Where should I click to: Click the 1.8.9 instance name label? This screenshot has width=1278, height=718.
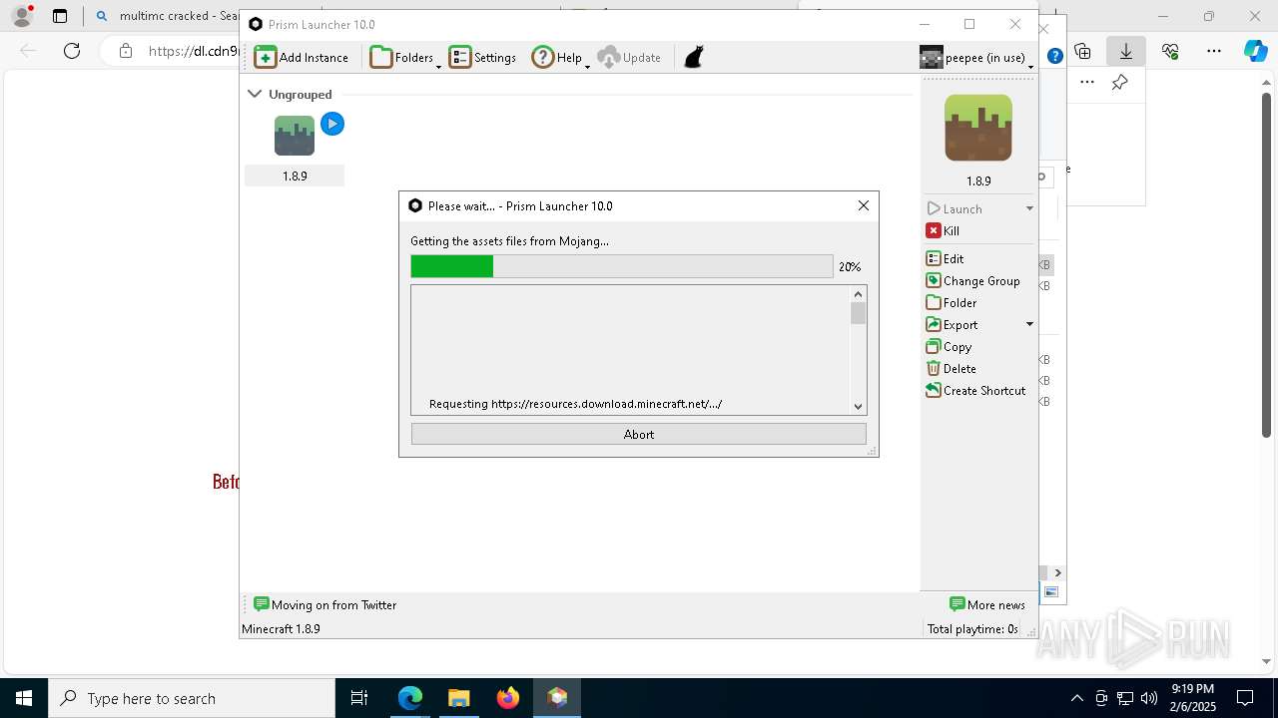click(295, 176)
